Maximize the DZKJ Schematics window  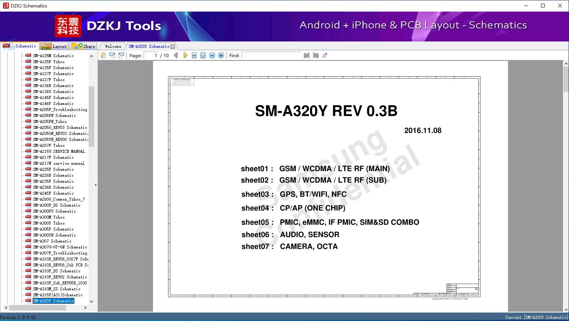(x=543, y=6)
